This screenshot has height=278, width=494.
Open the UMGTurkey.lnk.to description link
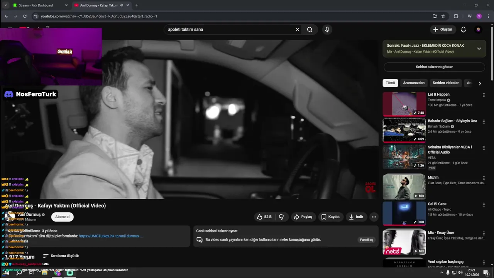[111, 236]
